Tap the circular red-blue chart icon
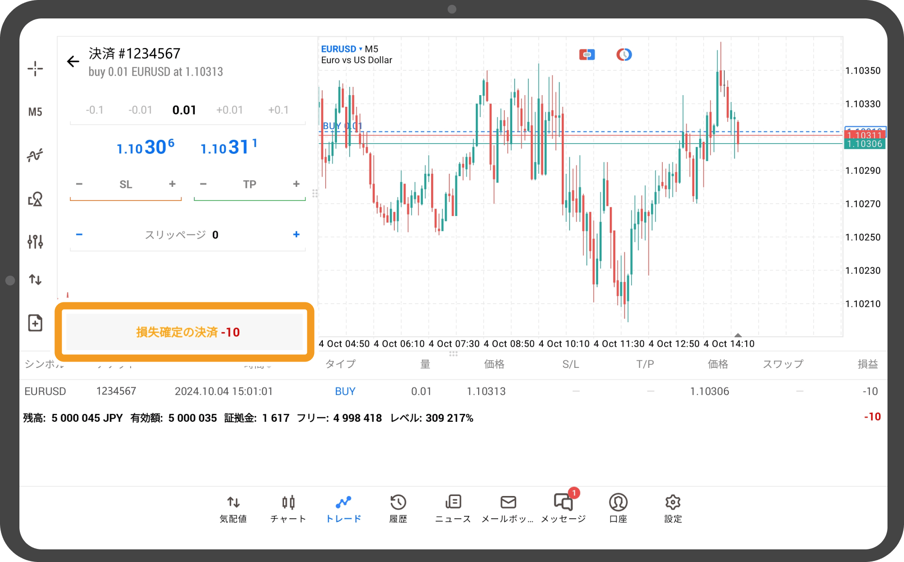The width and height of the screenshot is (904, 562). [x=624, y=54]
